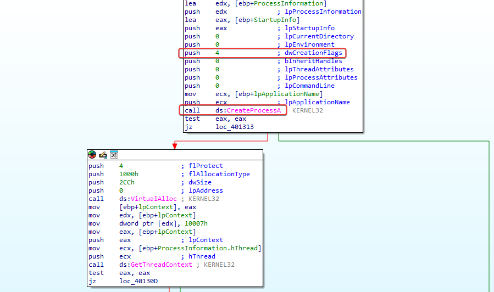Click the KERNEL32 comment after GetThreadContext
Viewport: 494px width, 292px height.
pos(219,265)
